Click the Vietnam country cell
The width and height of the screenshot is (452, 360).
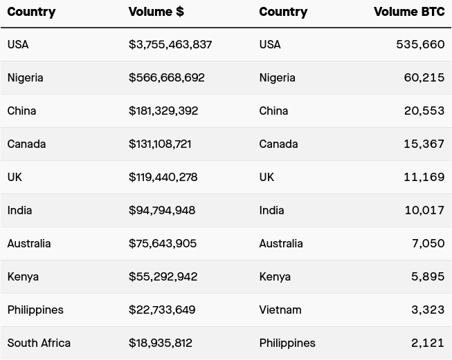point(280,310)
